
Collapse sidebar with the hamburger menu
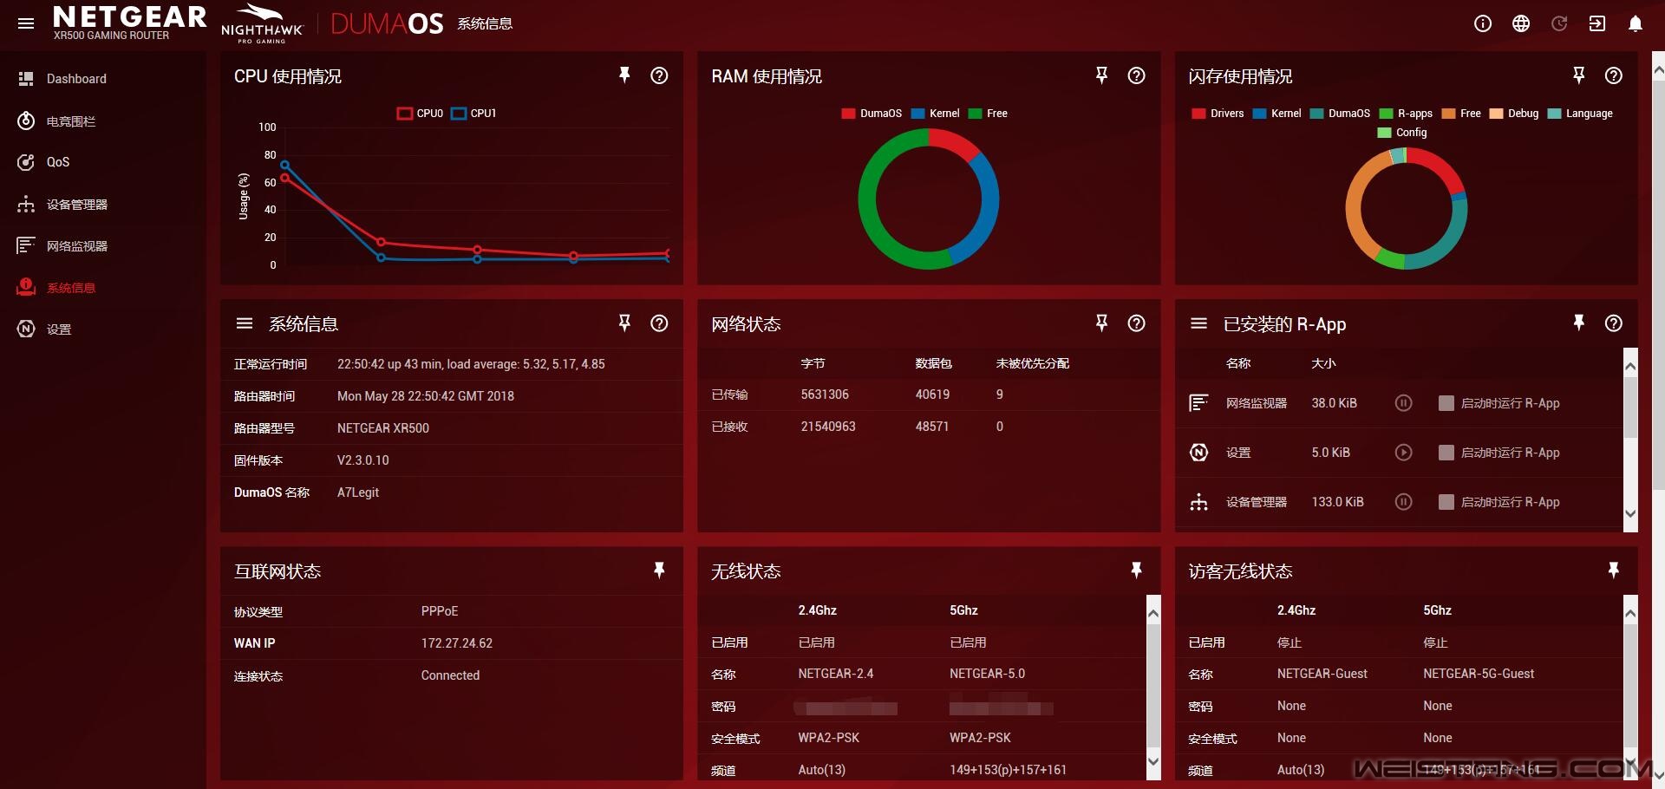[x=26, y=24]
